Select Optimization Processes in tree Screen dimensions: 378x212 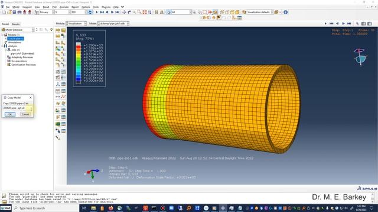24,65
